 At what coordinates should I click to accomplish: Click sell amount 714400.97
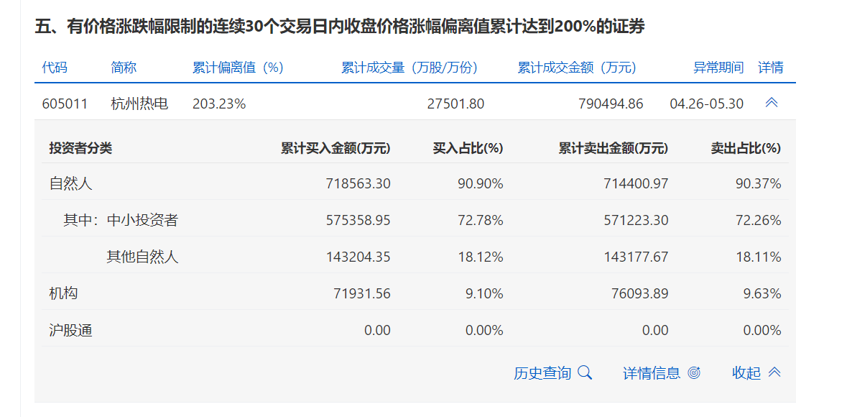(x=637, y=184)
